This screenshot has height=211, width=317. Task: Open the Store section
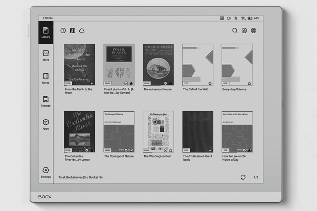coord(46,55)
